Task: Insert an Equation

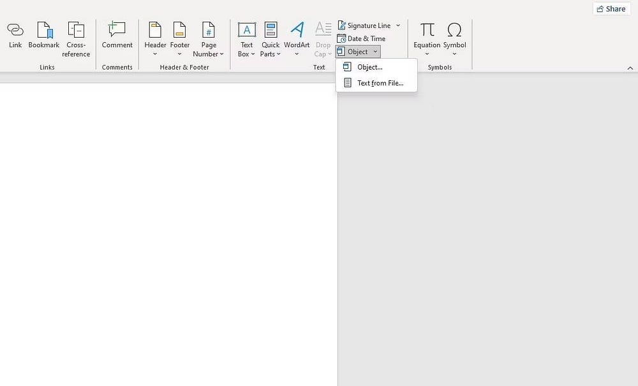Action: pos(426,35)
